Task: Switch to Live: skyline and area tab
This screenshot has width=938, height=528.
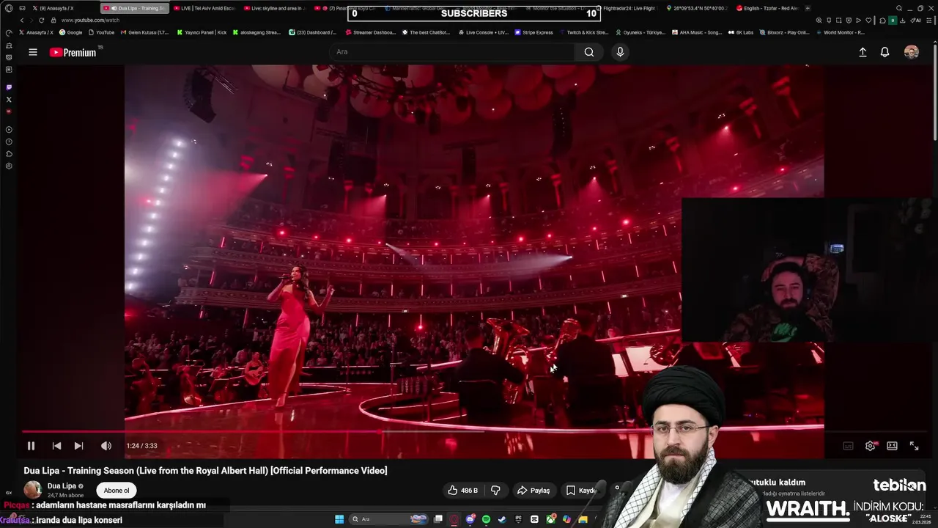Action: [x=276, y=8]
